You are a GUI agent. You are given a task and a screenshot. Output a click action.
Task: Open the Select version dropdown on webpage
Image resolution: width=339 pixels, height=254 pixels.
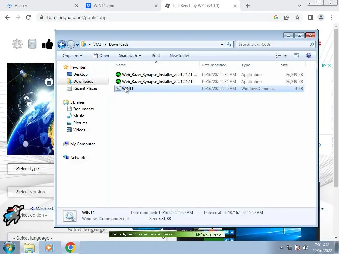(x=31, y=192)
